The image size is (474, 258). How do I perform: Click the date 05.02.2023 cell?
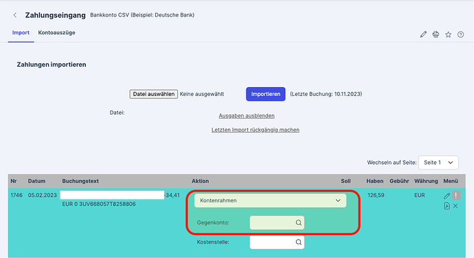click(43, 196)
